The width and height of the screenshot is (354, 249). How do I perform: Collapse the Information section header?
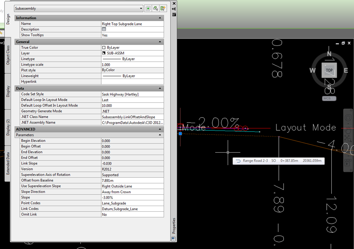pyautogui.click(x=161, y=18)
